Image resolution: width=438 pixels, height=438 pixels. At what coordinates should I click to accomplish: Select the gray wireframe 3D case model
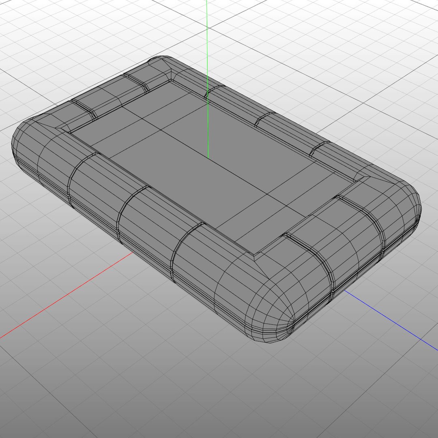[x=216, y=199]
